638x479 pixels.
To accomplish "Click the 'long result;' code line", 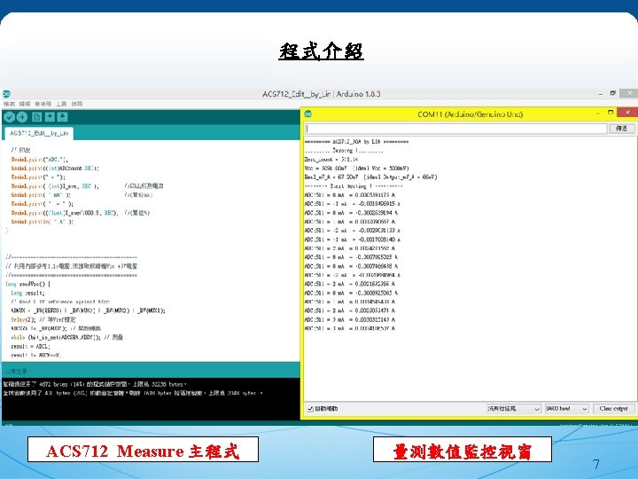I will pos(27,293).
